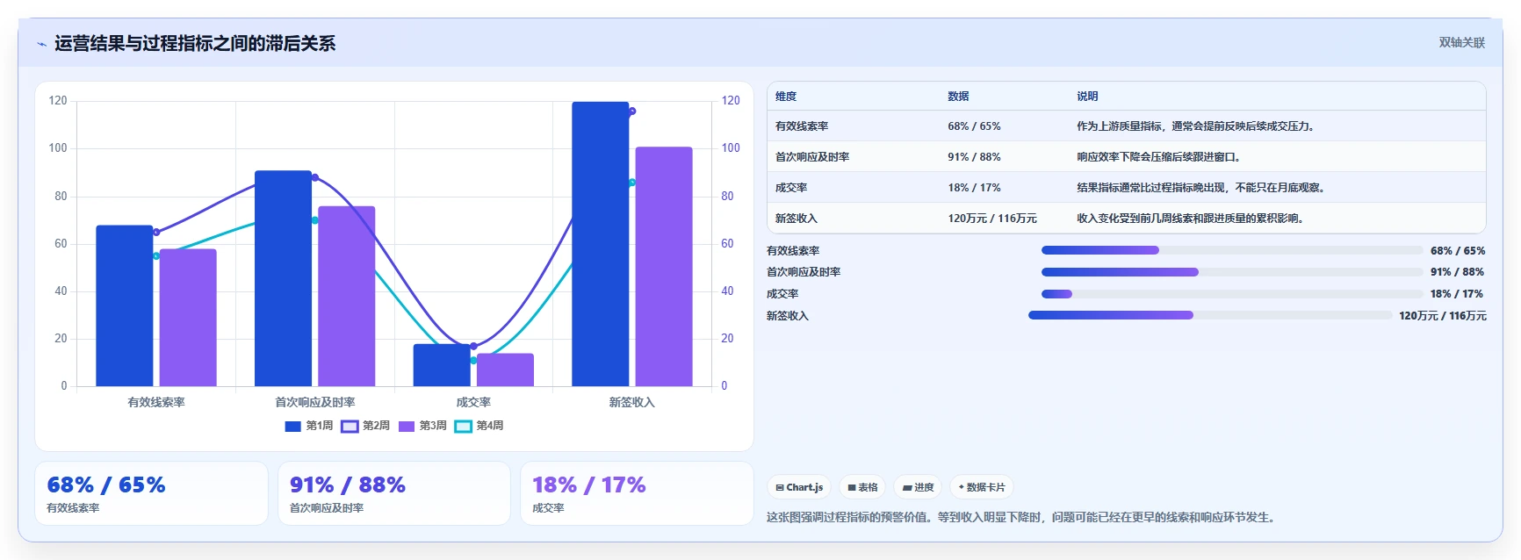This screenshot has height=560, width=1521.
Task: Click the 成交率 progress bar
Action: pos(1232,294)
